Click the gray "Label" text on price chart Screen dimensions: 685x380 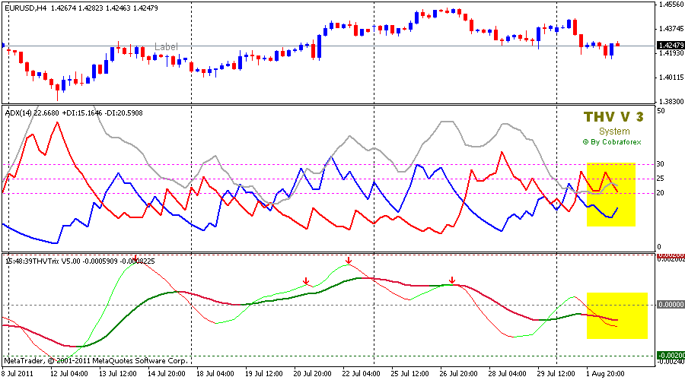166,47
